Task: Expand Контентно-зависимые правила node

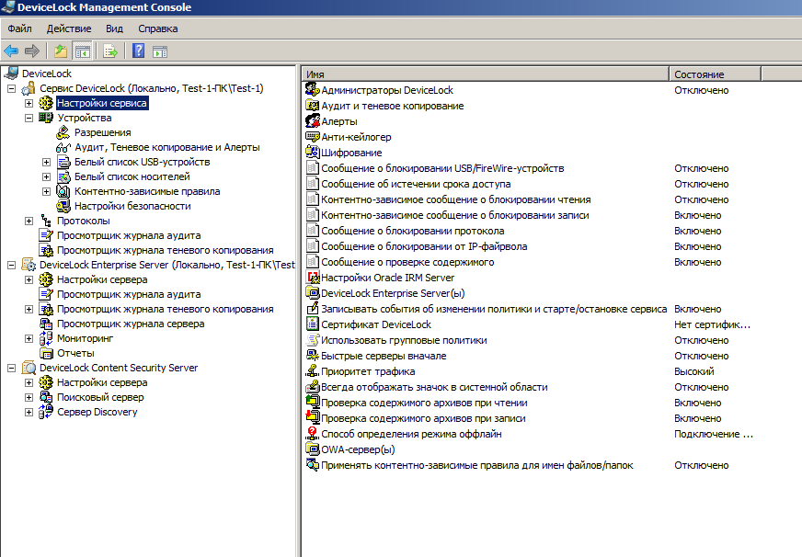Action: pyautogui.click(x=46, y=191)
